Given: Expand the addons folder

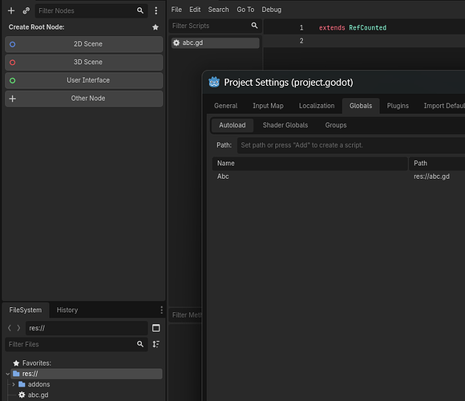Looking at the screenshot, I should click(x=14, y=384).
